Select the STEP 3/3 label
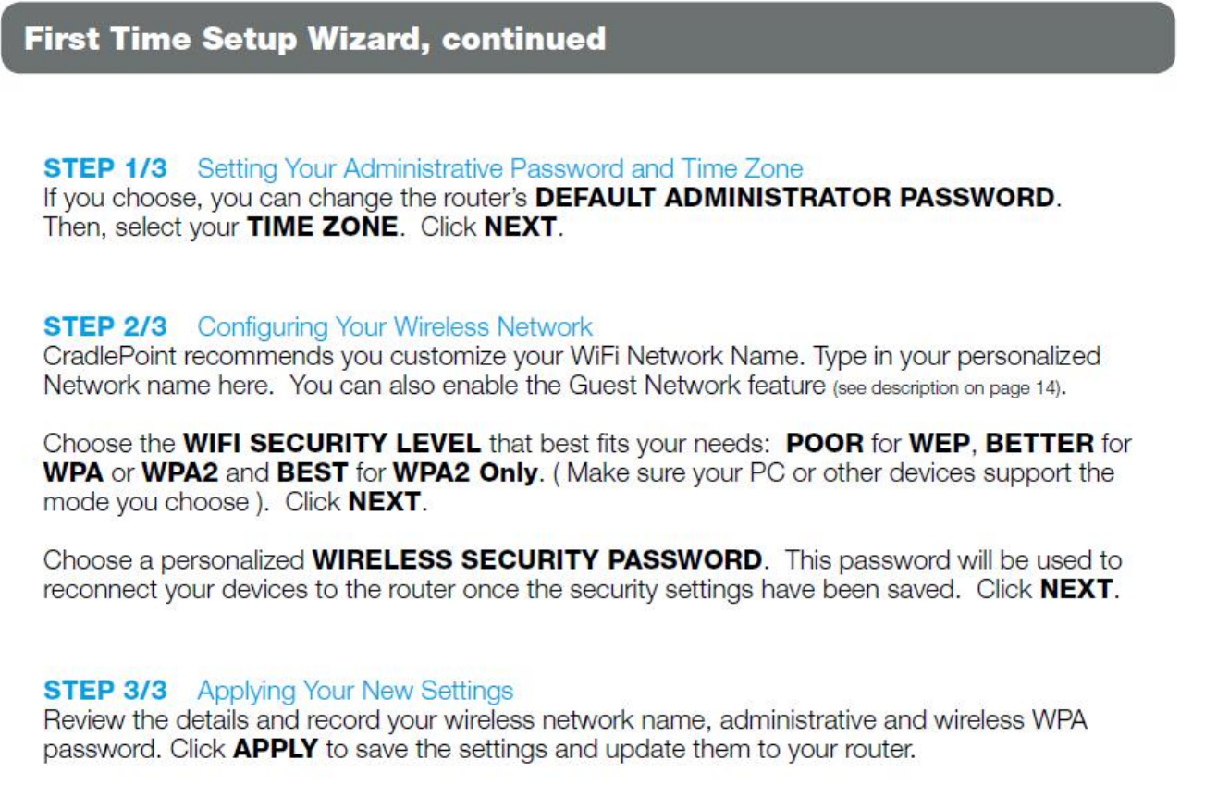 pyautogui.click(x=105, y=690)
